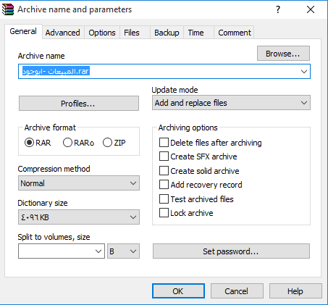
Task: Expand the Compression method dropdown
Action: click(x=79, y=183)
